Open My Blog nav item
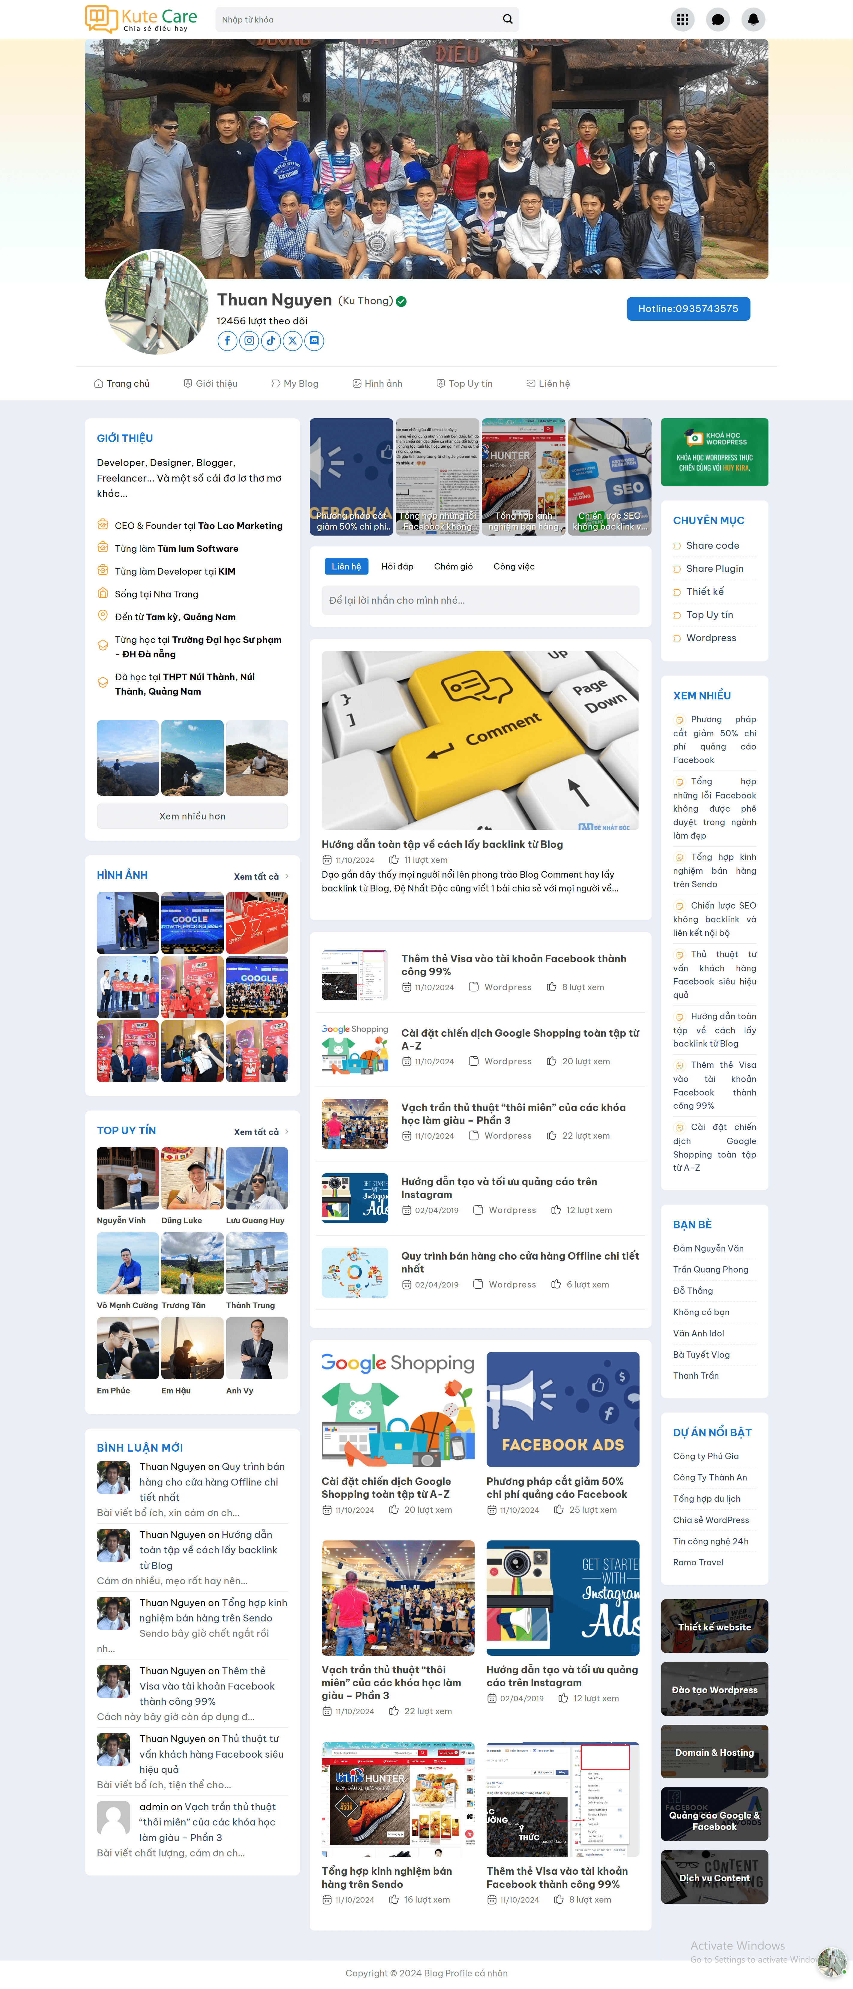853x1989 pixels. click(295, 384)
